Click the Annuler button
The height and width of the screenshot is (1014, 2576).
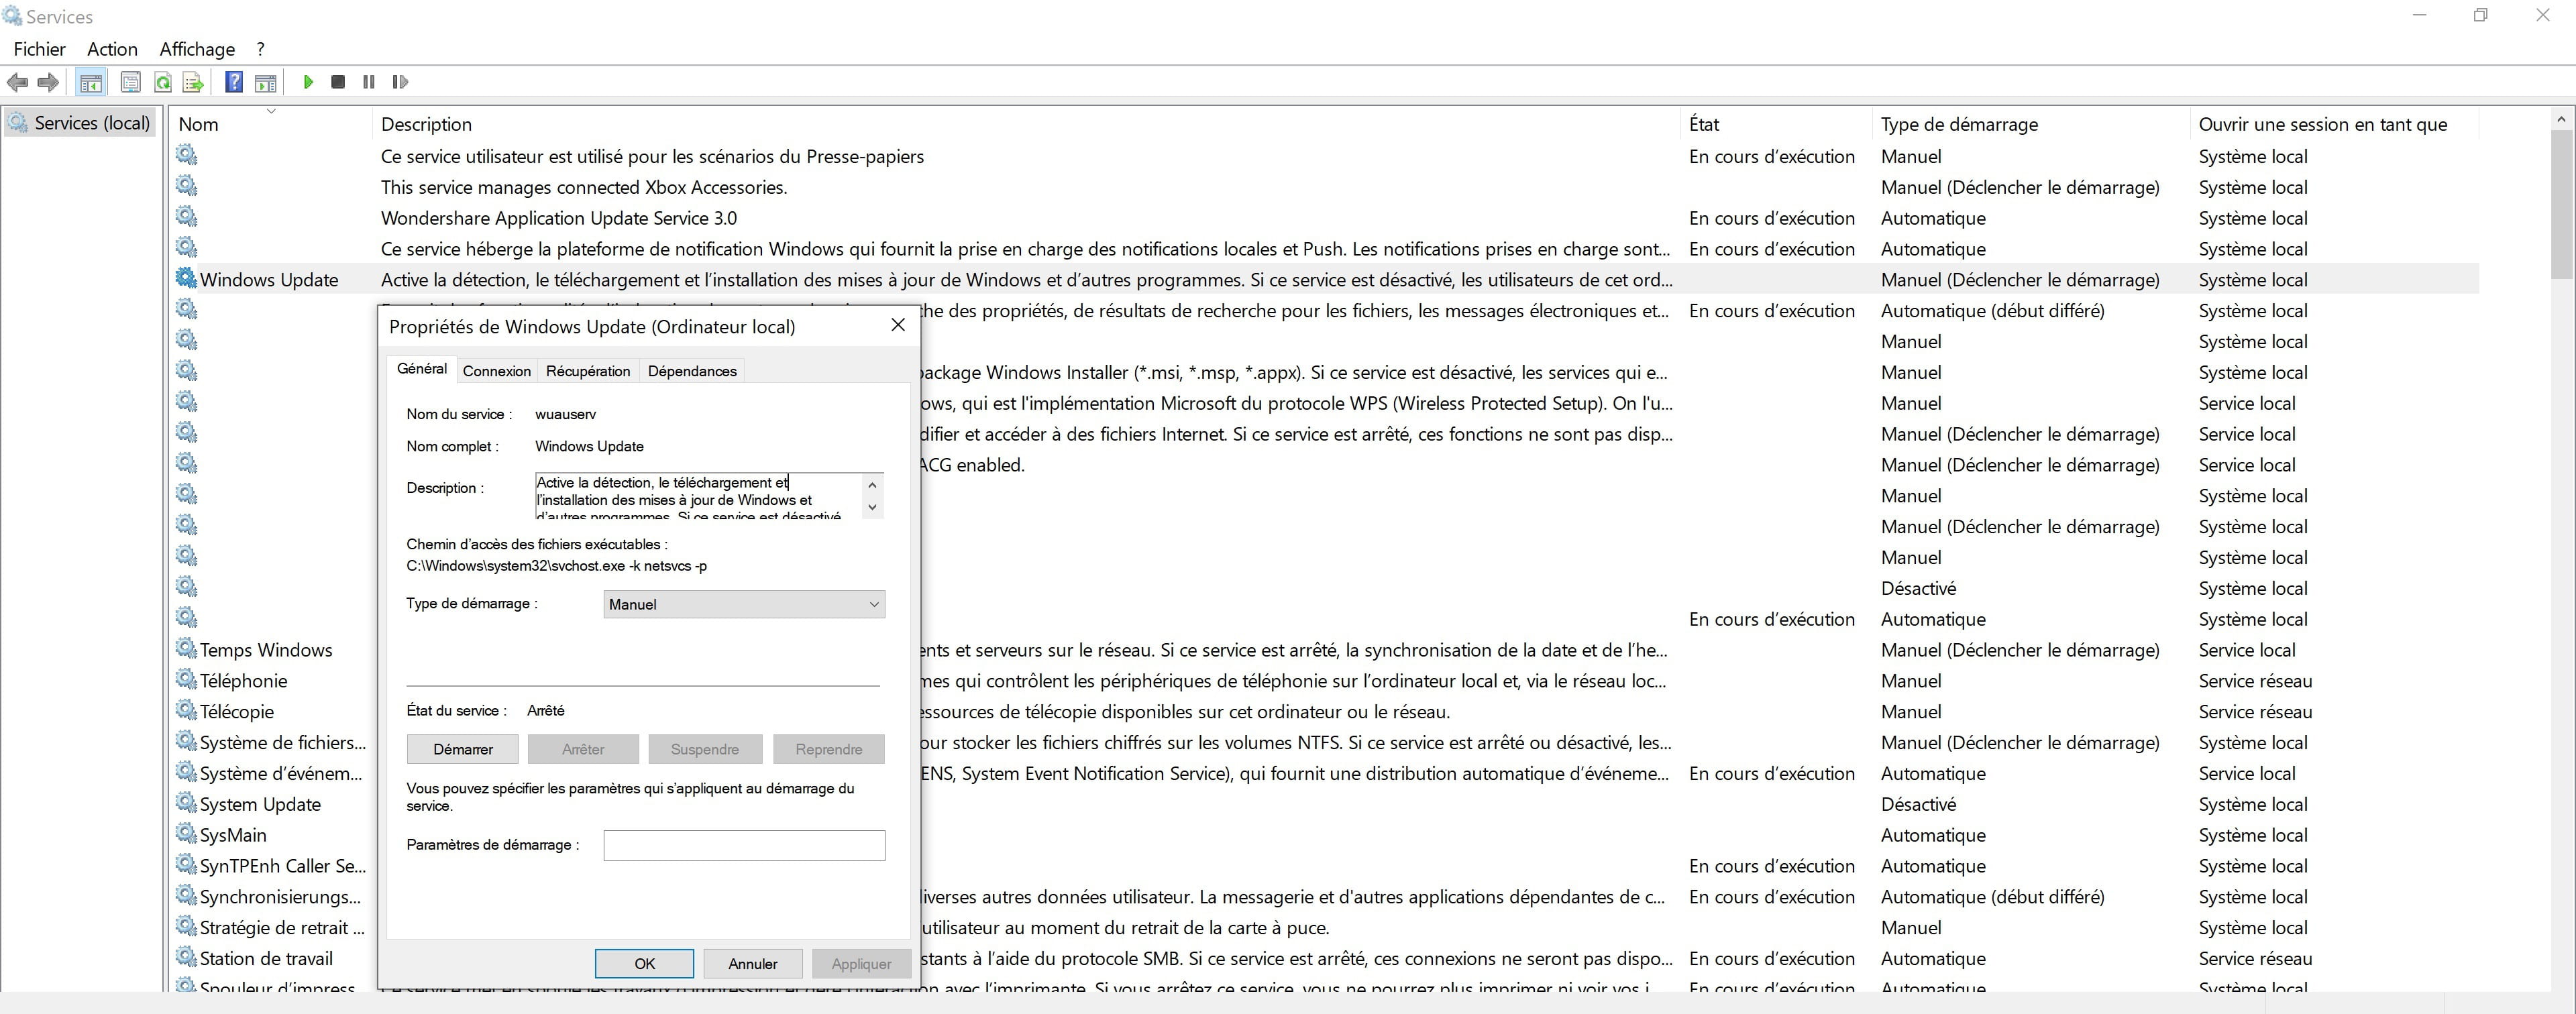tap(752, 963)
